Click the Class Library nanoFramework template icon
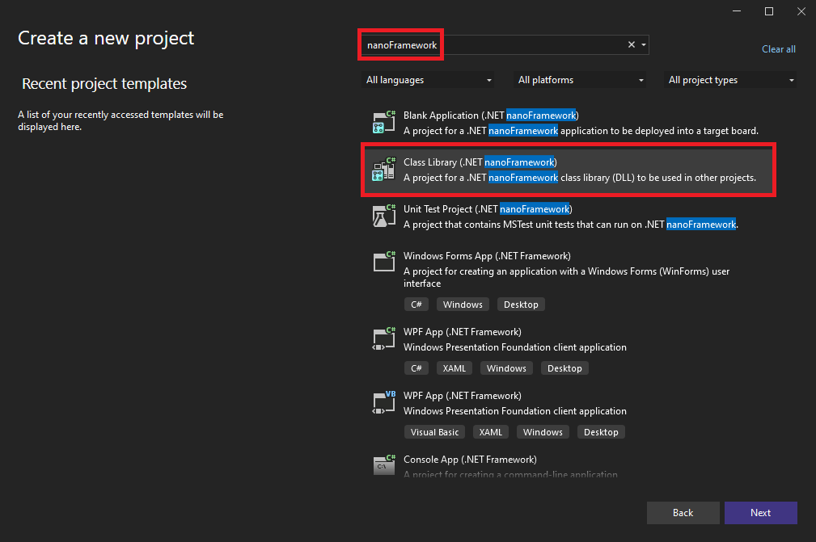816x542 pixels. [x=383, y=170]
